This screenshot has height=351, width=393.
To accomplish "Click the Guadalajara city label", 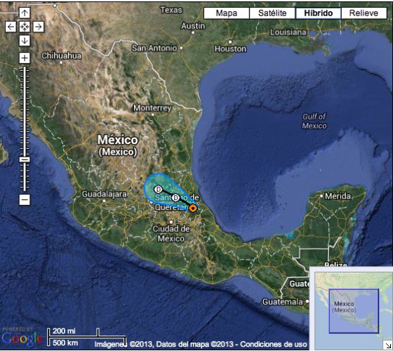I will click(x=105, y=194).
